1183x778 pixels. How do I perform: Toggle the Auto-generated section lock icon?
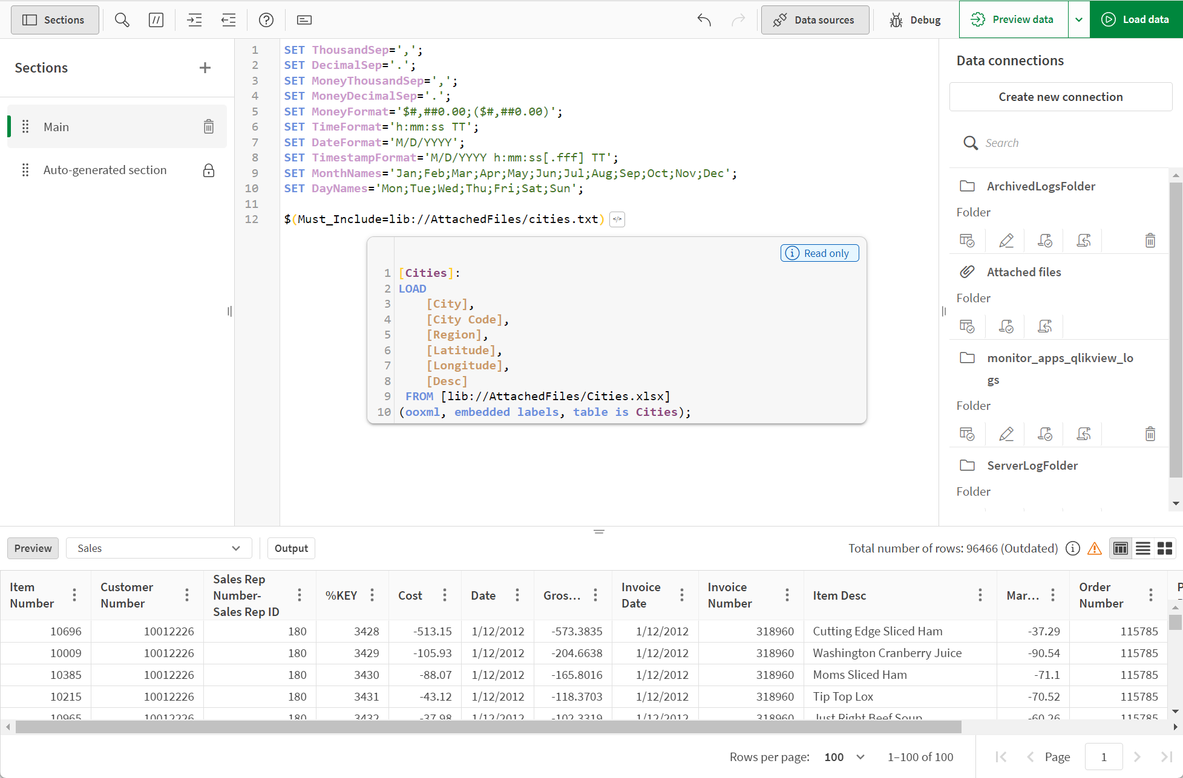[209, 170]
